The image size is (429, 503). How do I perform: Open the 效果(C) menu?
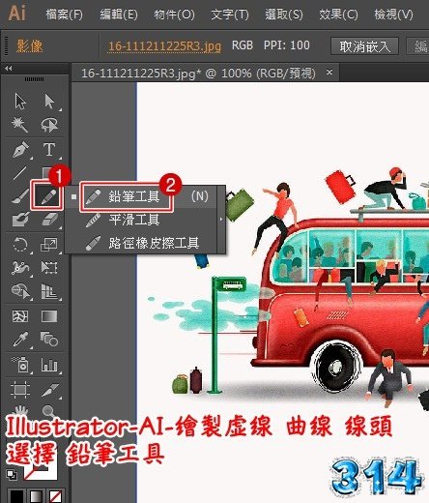tap(338, 15)
